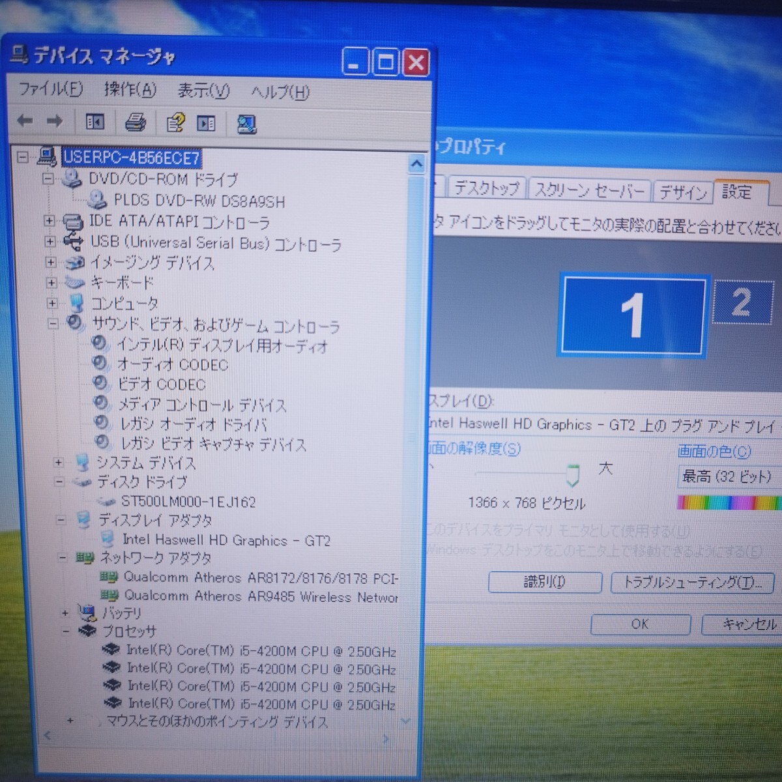Select monitor 1 in the display arrangement
Image resolution: width=782 pixels, height=782 pixels.
click(x=633, y=316)
